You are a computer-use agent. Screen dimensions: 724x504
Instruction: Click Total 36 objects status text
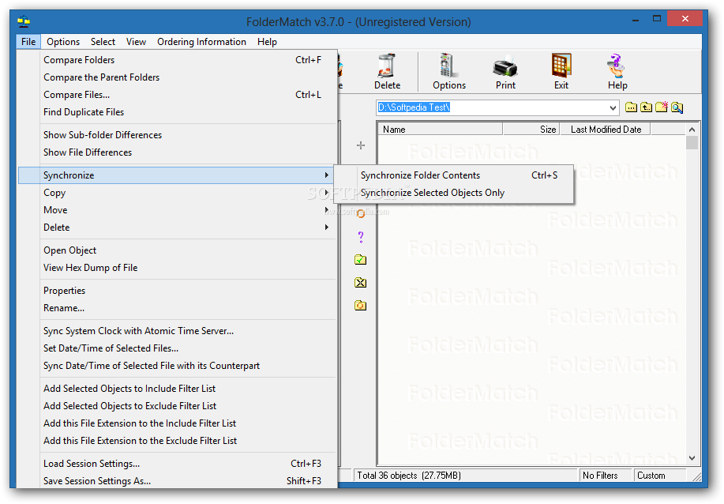point(409,476)
